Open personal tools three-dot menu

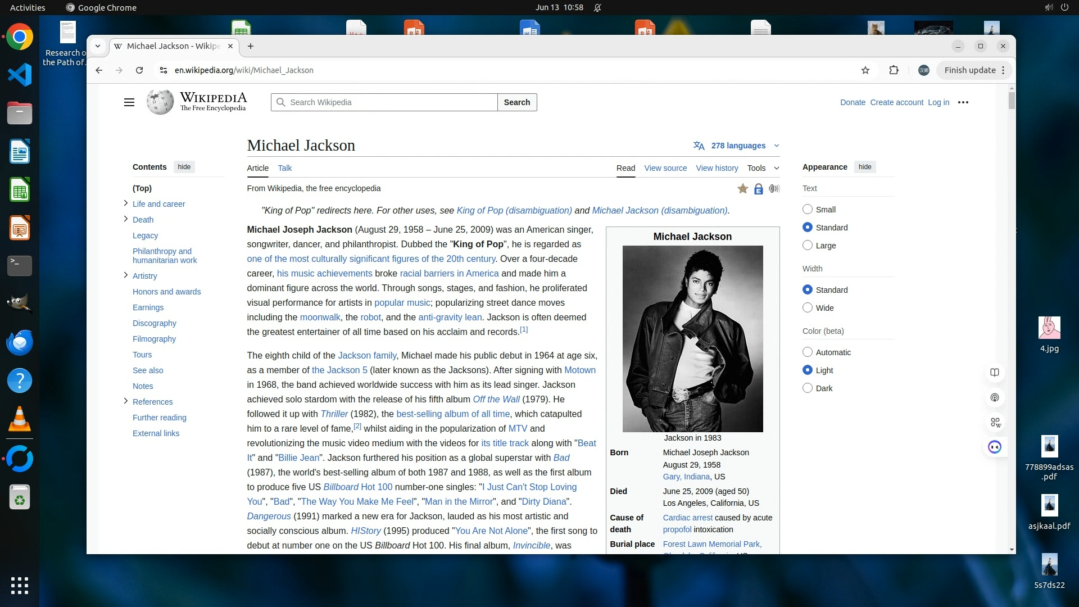pos(963,102)
